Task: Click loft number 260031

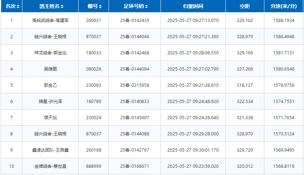Action: [x=94, y=20]
